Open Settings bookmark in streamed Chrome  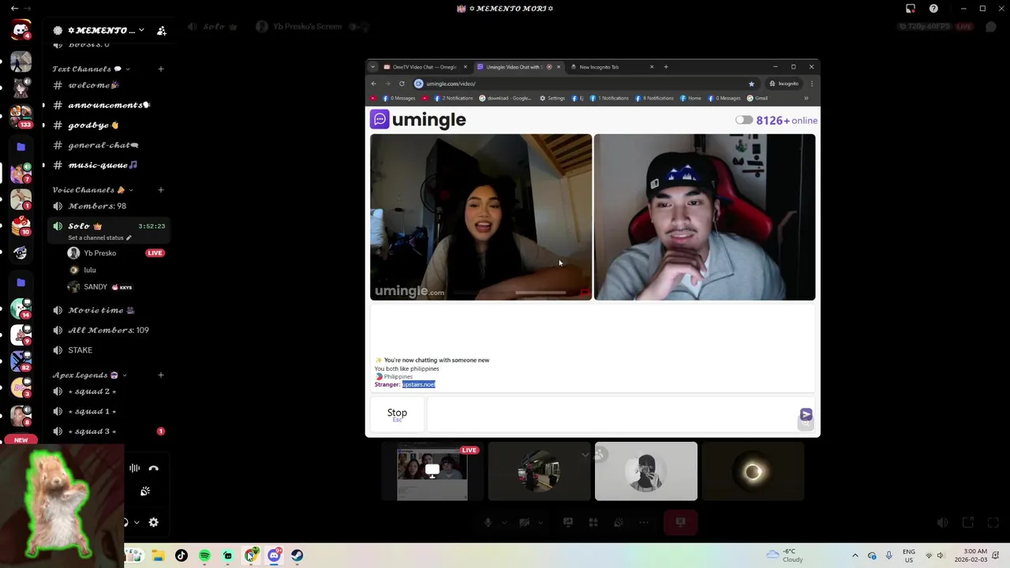pyautogui.click(x=552, y=99)
